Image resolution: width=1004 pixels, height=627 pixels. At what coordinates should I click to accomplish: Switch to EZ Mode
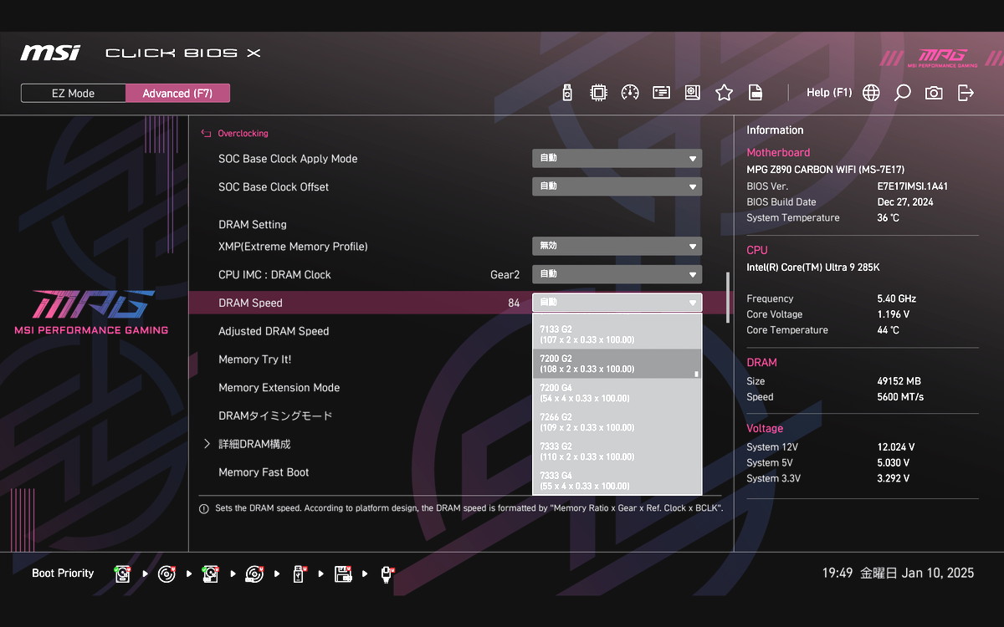[74, 93]
